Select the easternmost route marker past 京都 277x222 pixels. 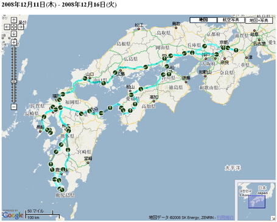point(236,50)
